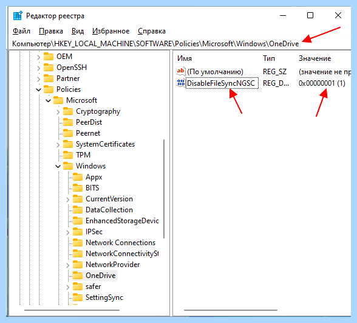Click the values pane horizontal scrollbar
This screenshot has width=357, height=323.
[x=231, y=310]
